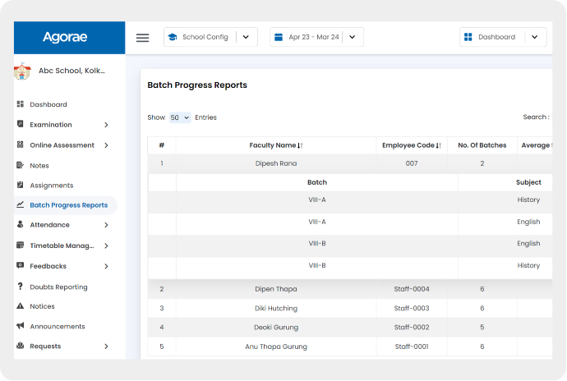Go to Online Assessment menu item
Screen dimensions: 567x381
[x=62, y=145]
